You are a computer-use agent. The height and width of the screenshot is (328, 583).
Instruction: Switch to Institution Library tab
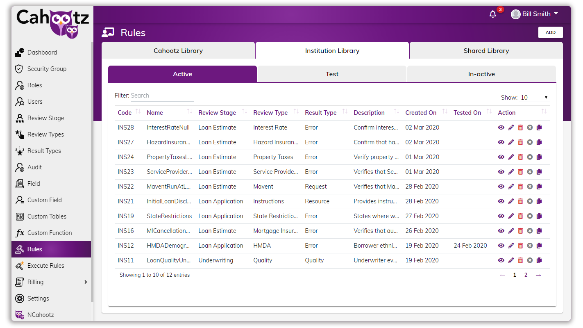pyautogui.click(x=332, y=50)
